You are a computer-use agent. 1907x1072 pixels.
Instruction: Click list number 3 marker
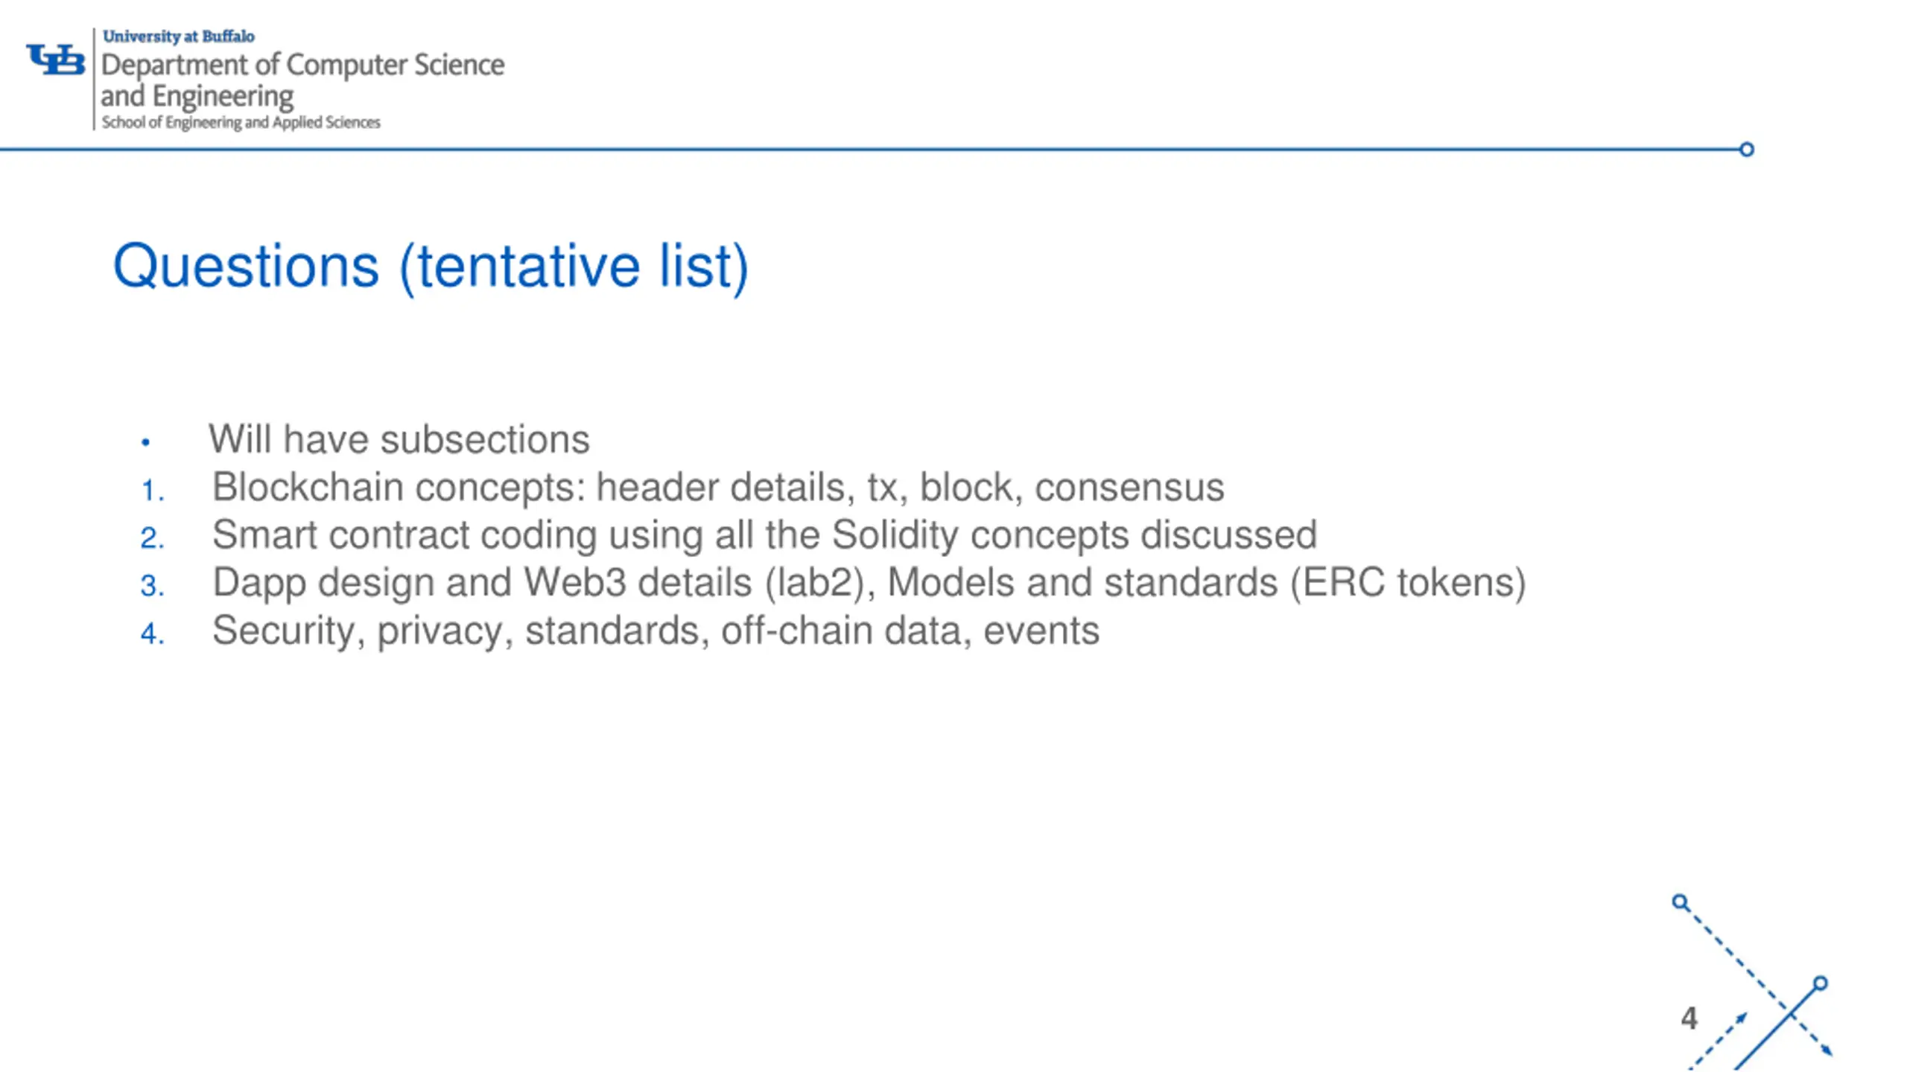coord(153,587)
